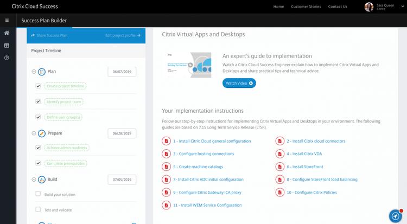Viewport: 407px width, 224px height.
Task: Click the Watch Video button
Action: (x=239, y=84)
